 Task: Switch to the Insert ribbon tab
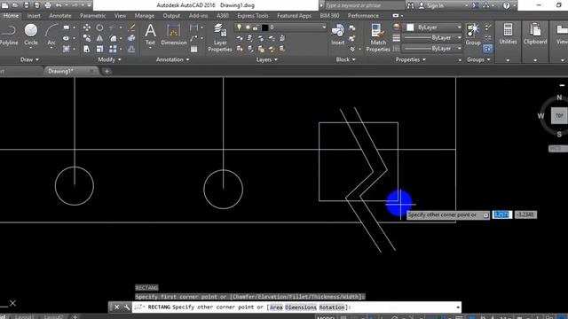[34, 16]
